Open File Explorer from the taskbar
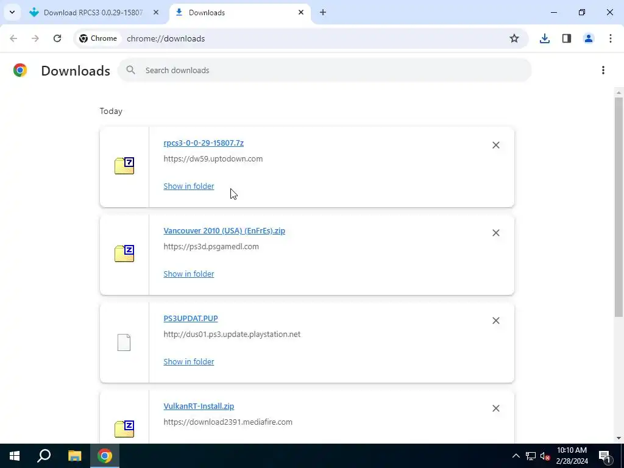The width and height of the screenshot is (624, 468). [74, 456]
